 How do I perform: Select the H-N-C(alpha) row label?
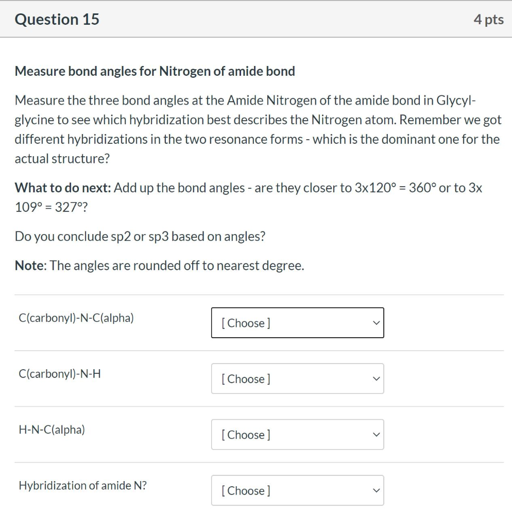[x=52, y=430]
